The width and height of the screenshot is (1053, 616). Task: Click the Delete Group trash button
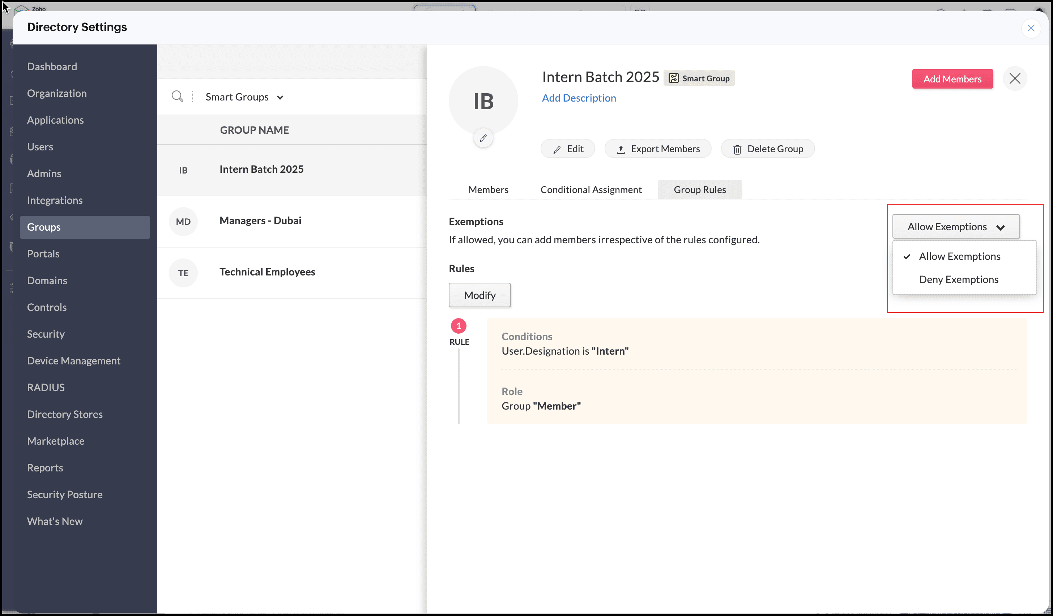point(768,149)
